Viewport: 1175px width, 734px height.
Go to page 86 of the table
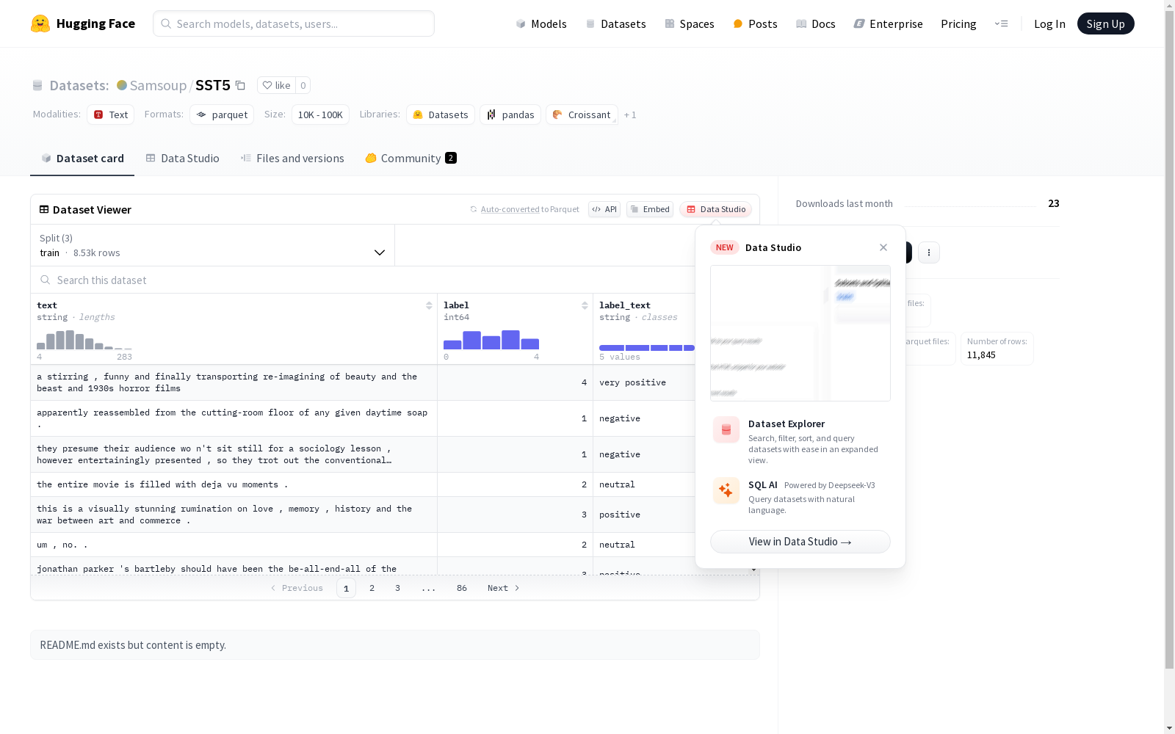[x=462, y=588]
